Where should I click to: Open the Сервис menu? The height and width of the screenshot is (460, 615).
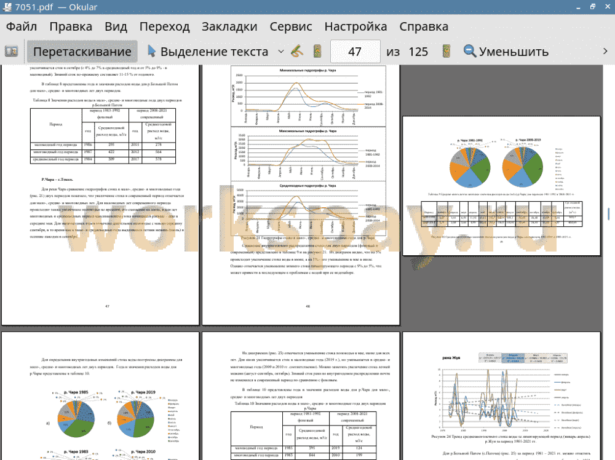[291, 26]
